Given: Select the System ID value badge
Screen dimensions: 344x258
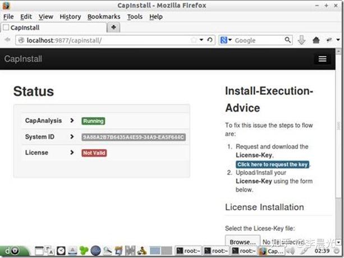Looking at the screenshot, I should pyautogui.click(x=134, y=137).
